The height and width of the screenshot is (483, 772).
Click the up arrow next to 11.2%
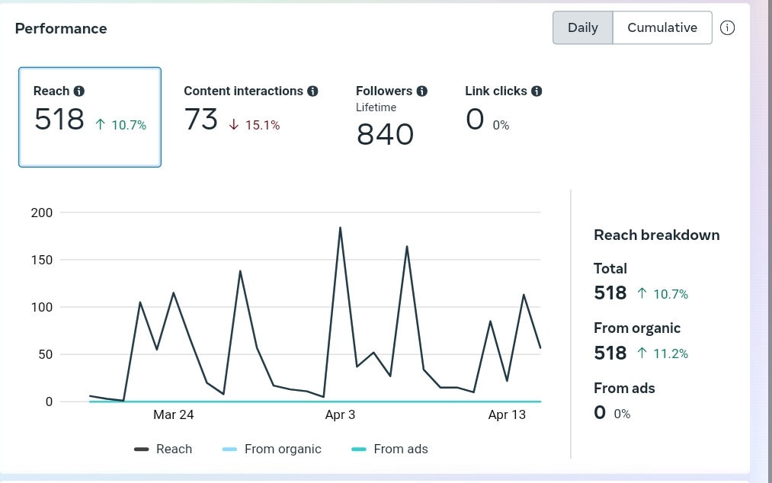[x=642, y=353]
